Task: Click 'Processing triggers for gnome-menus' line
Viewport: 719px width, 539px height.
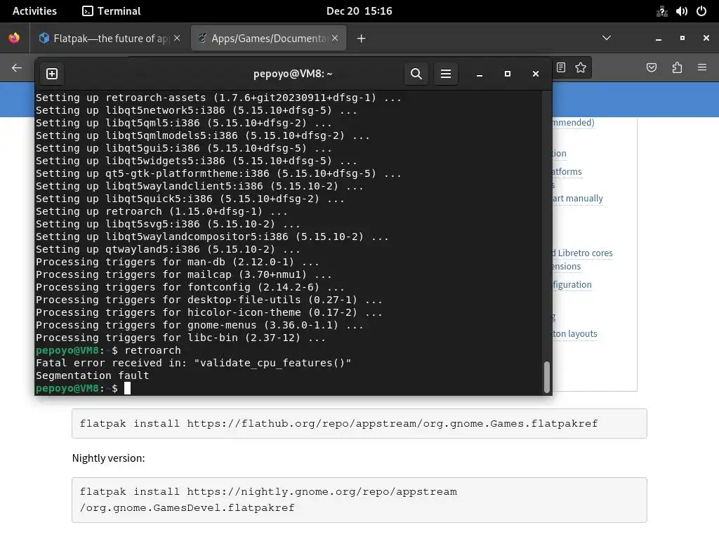Action: (x=199, y=326)
